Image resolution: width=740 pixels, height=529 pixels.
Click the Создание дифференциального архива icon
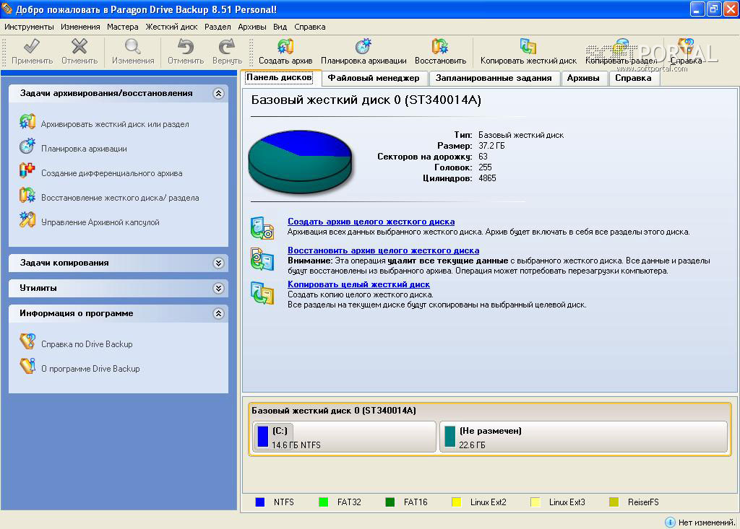[x=27, y=170]
